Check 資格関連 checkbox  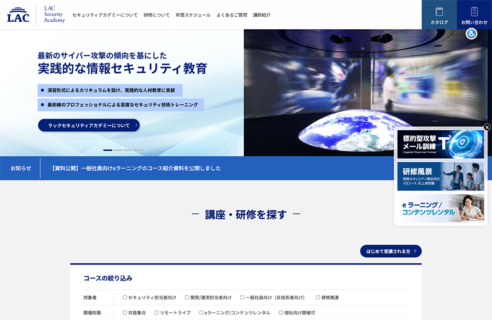pos(318,298)
